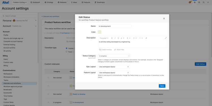Open the Strategy menu

click(49, 2)
